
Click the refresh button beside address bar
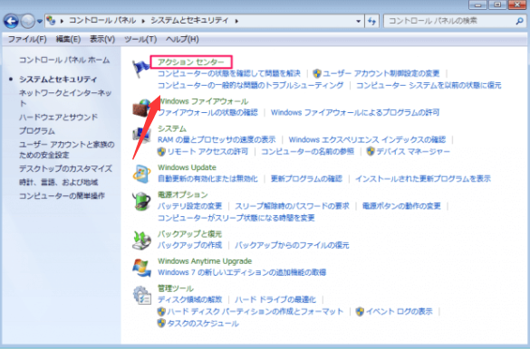tap(371, 21)
